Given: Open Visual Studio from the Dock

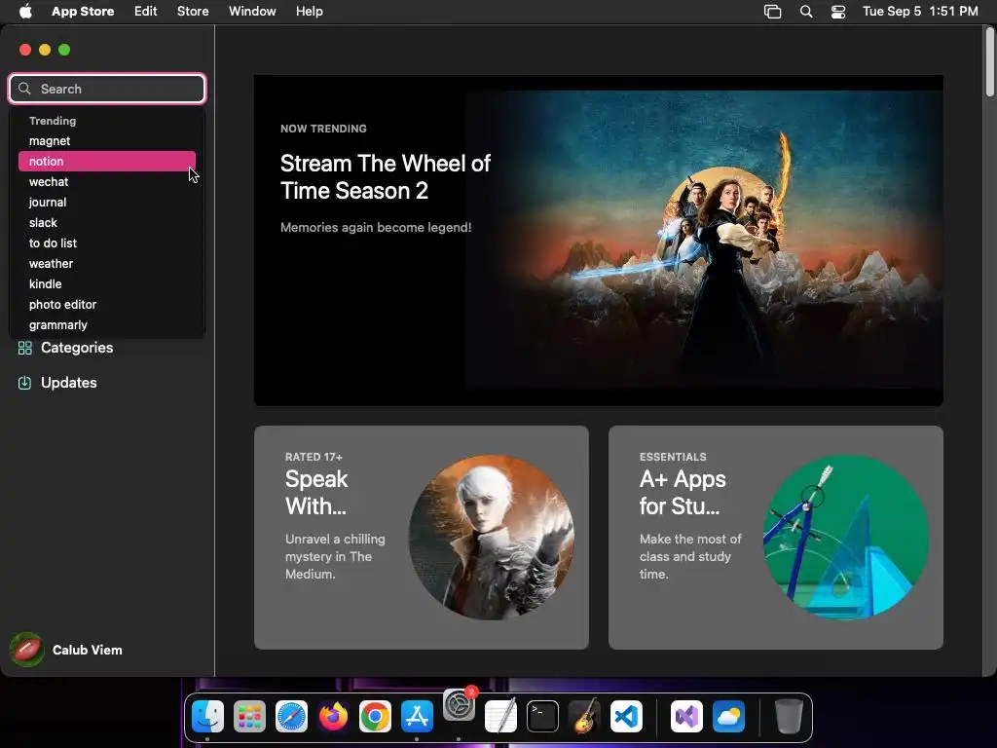Looking at the screenshot, I should tap(686, 717).
